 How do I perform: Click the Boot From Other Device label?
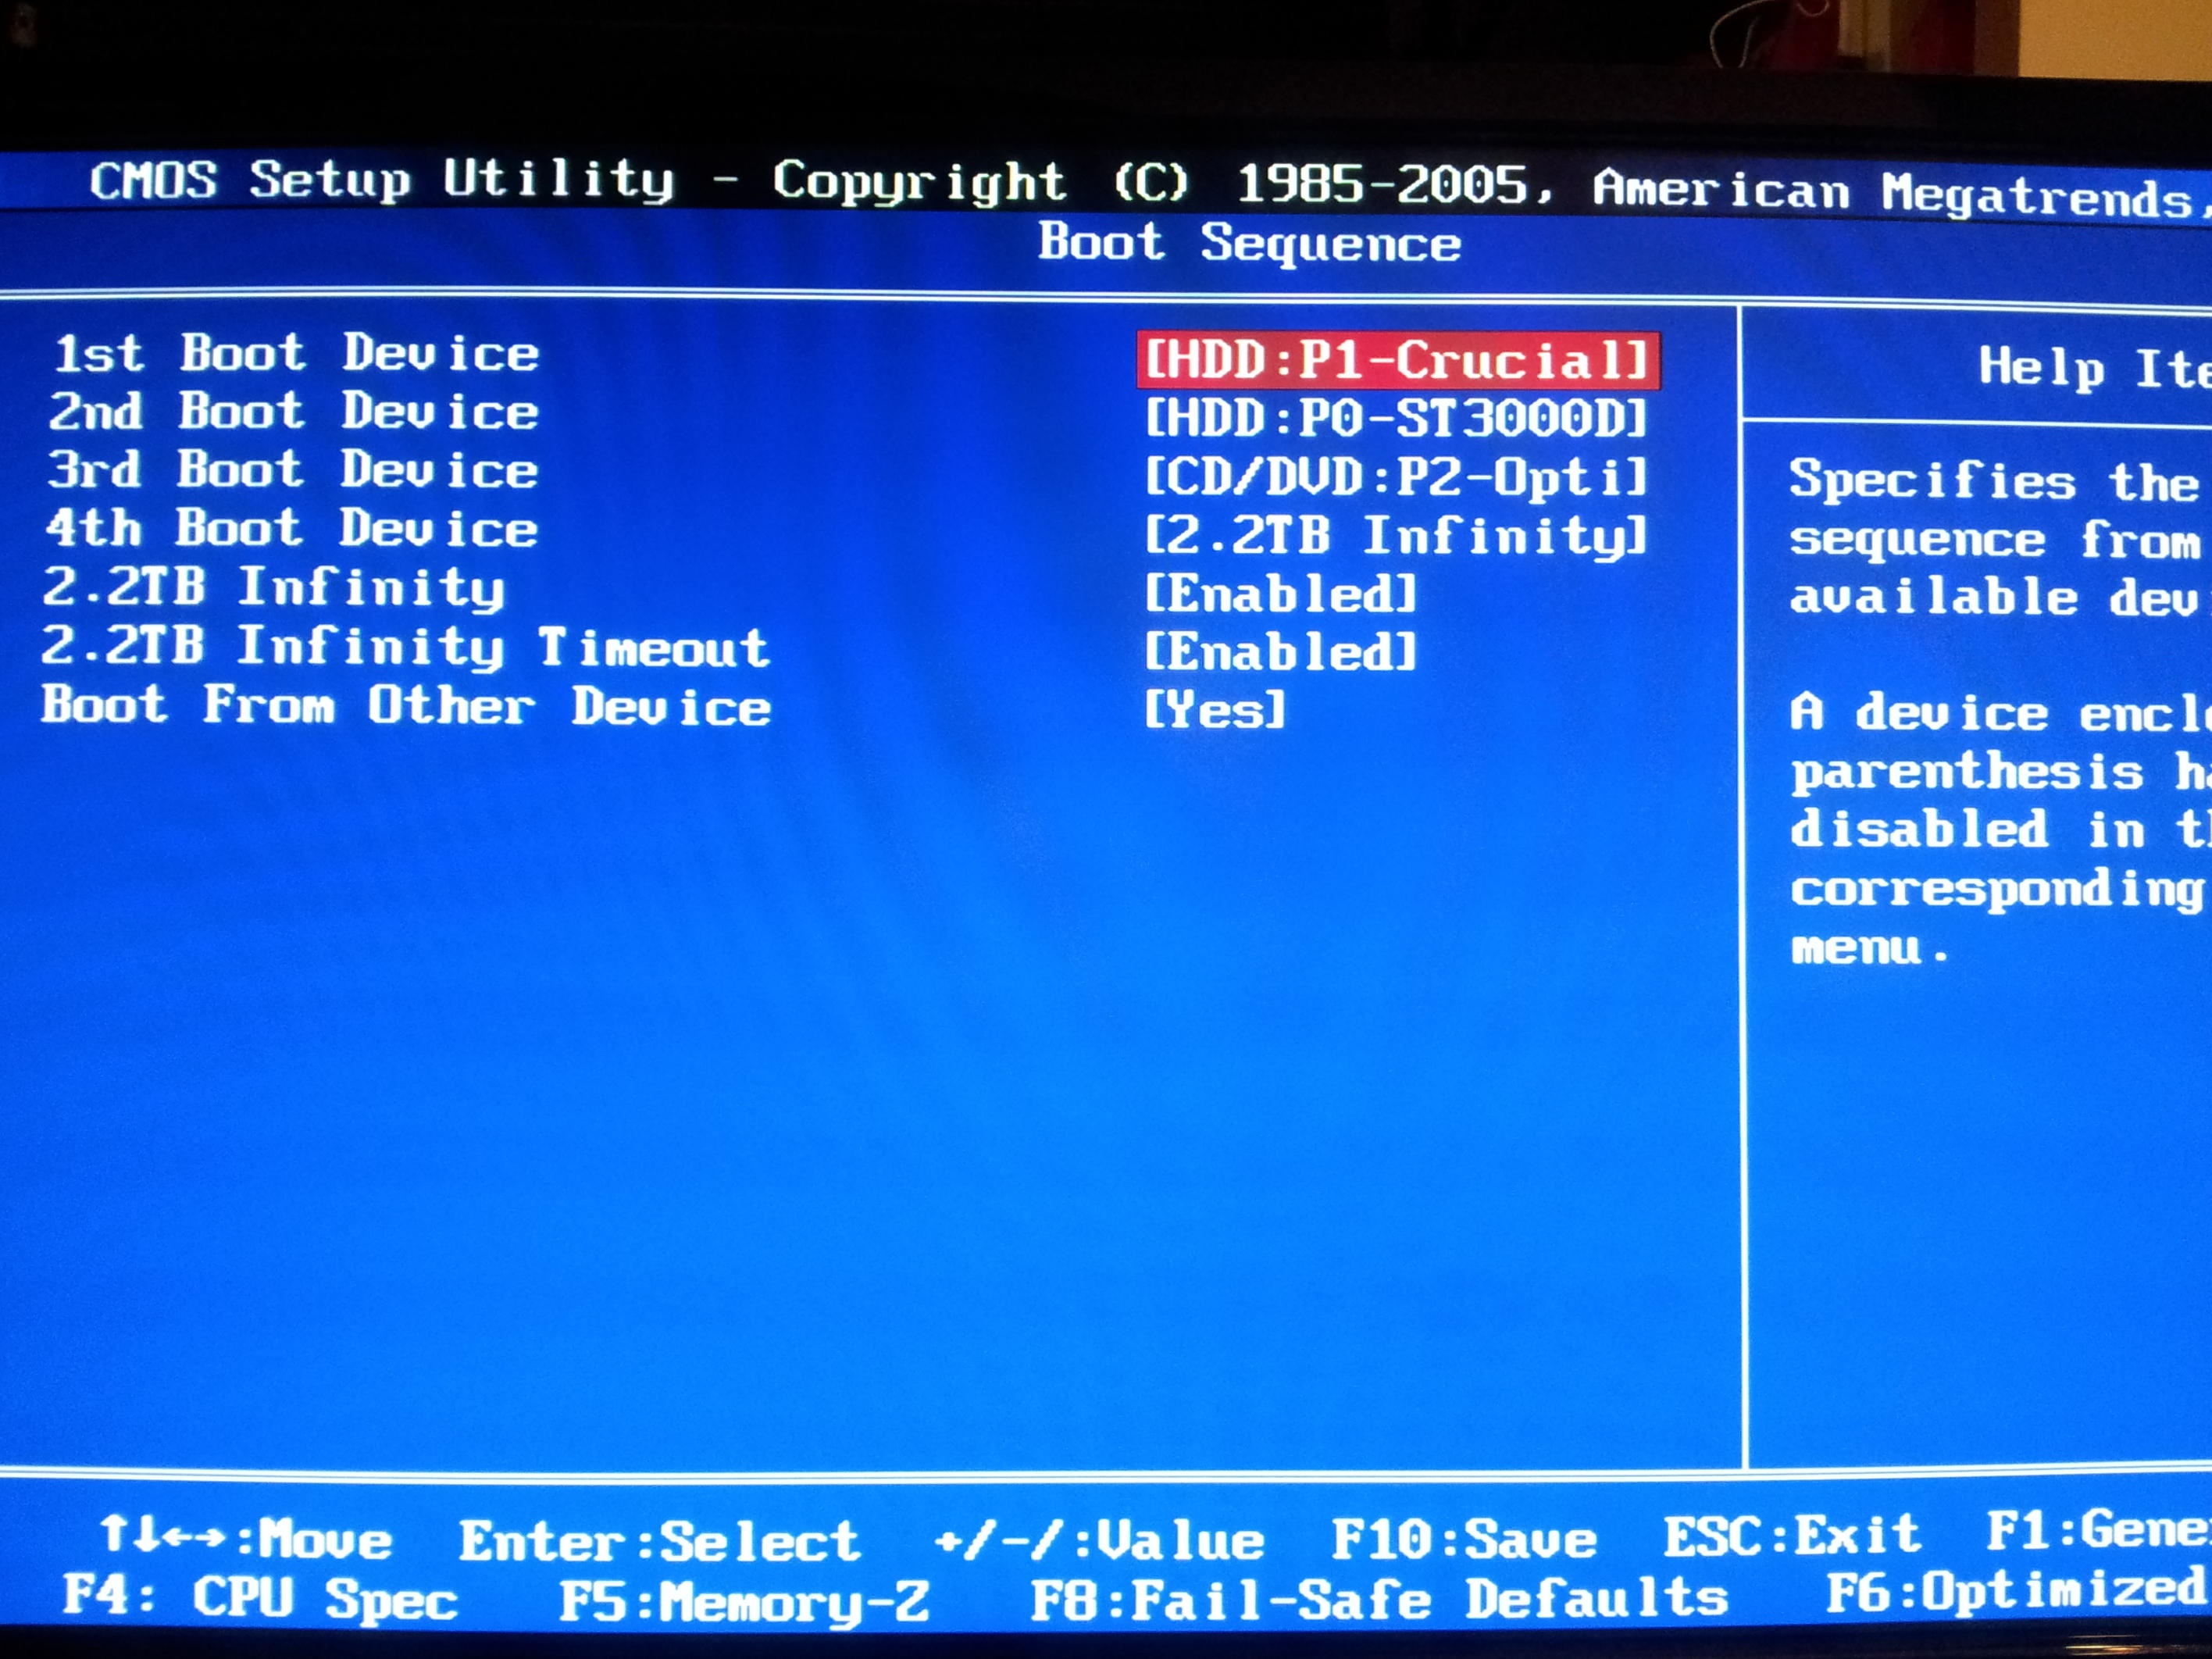click(405, 706)
